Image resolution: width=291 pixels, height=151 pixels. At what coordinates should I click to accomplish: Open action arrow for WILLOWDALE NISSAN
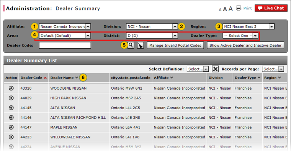click(11, 137)
